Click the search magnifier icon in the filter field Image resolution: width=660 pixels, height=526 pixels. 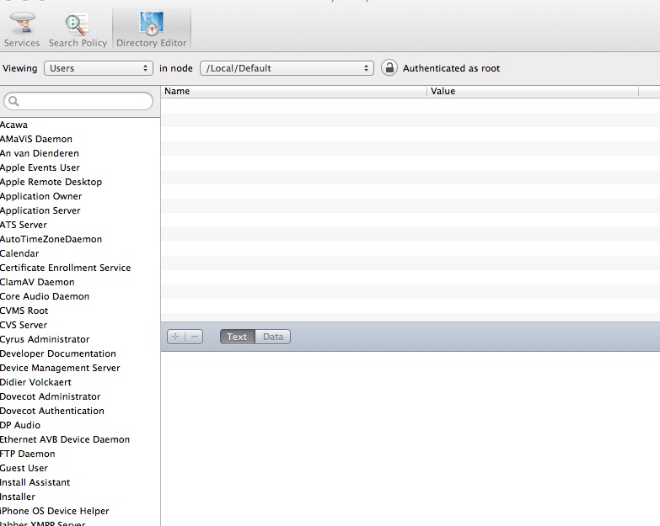point(13,101)
